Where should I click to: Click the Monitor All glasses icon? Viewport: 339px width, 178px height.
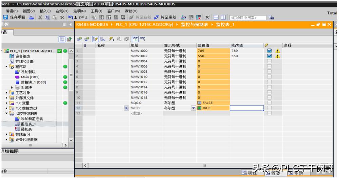point(135,39)
